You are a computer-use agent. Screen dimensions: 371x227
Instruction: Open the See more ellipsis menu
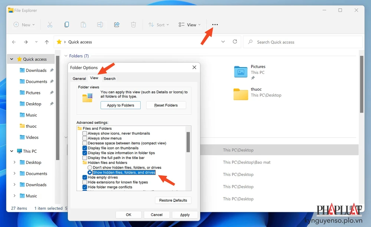(214, 24)
